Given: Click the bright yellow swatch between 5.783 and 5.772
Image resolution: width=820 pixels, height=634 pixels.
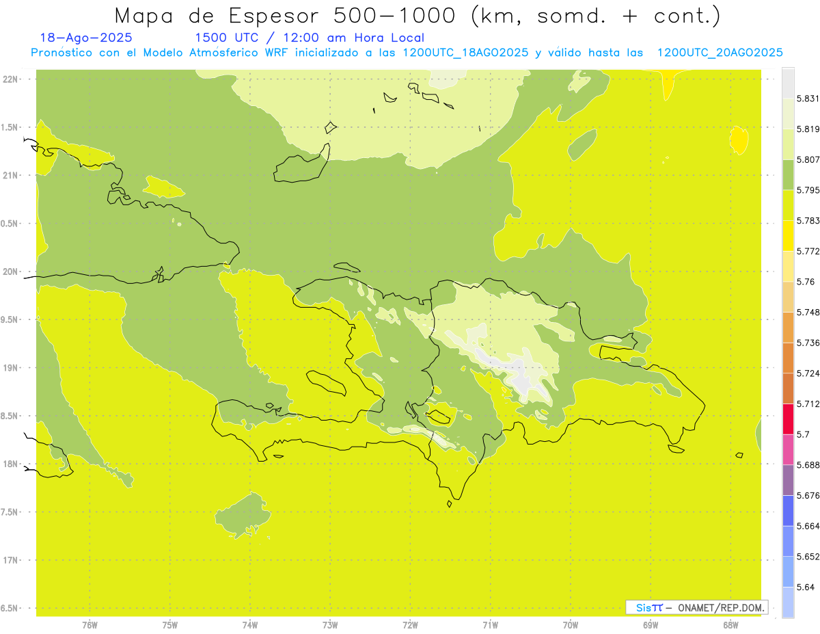Looking at the screenshot, I should tap(788, 236).
